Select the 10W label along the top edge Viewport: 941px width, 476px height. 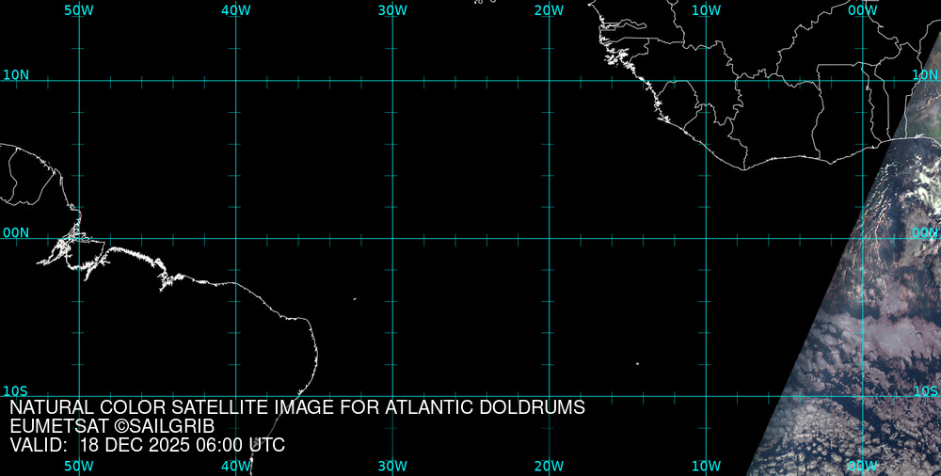pyautogui.click(x=706, y=10)
